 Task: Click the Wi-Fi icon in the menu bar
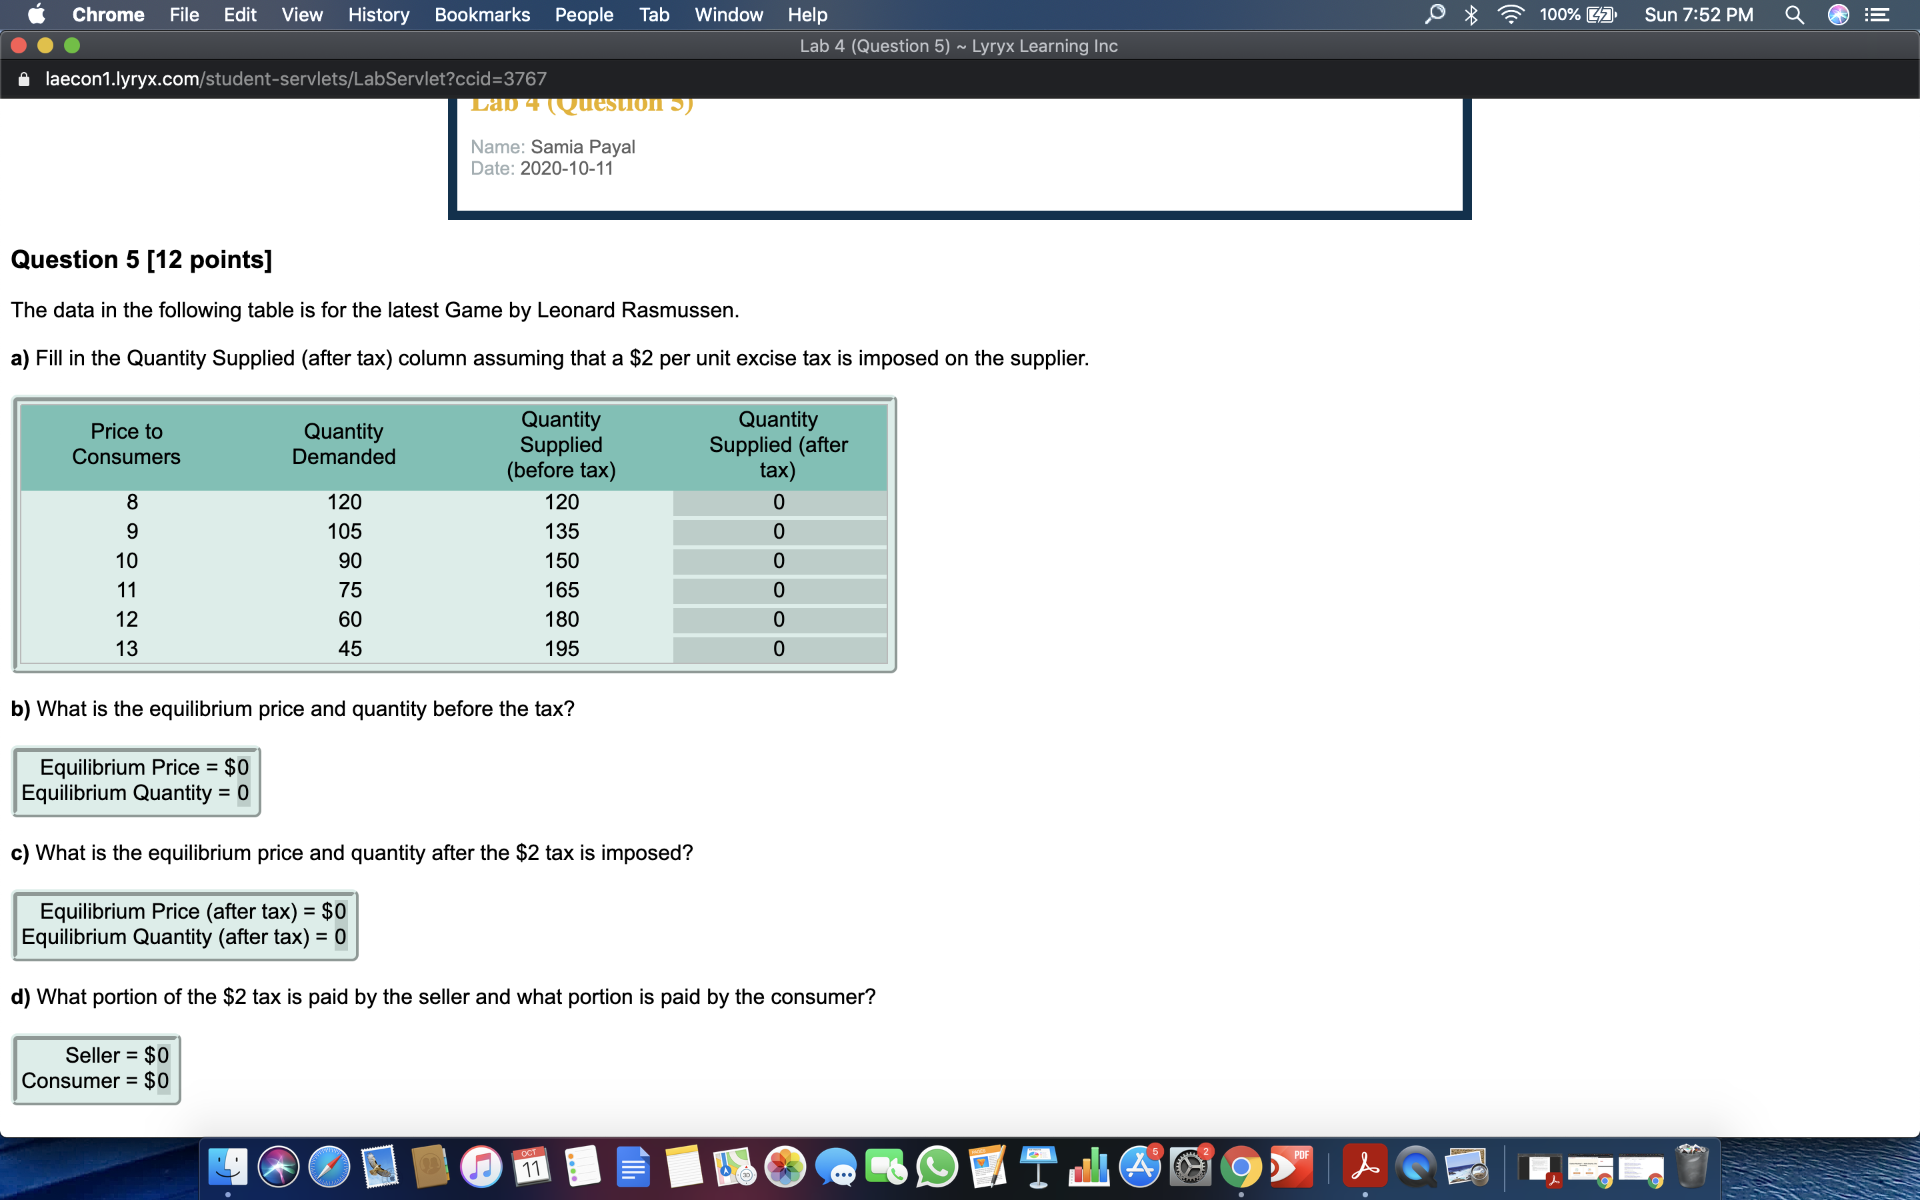pyautogui.click(x=1511, y=14)
